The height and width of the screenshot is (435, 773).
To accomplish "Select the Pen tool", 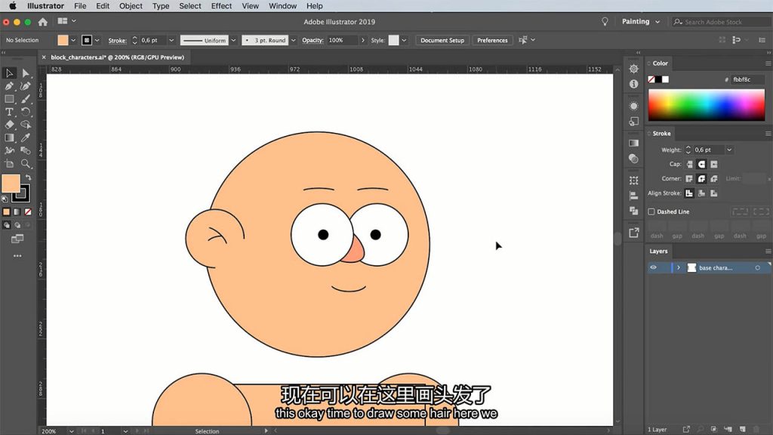I will pos(9,86).
